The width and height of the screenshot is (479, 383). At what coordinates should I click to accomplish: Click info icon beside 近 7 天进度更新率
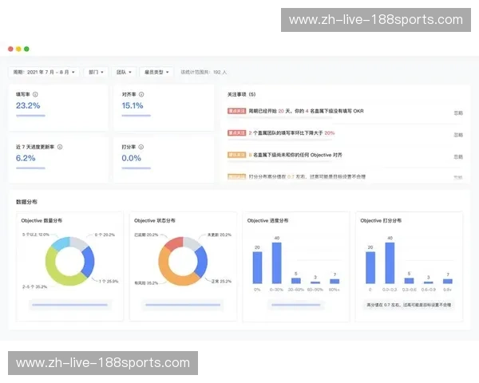click(x=60, y=147)
